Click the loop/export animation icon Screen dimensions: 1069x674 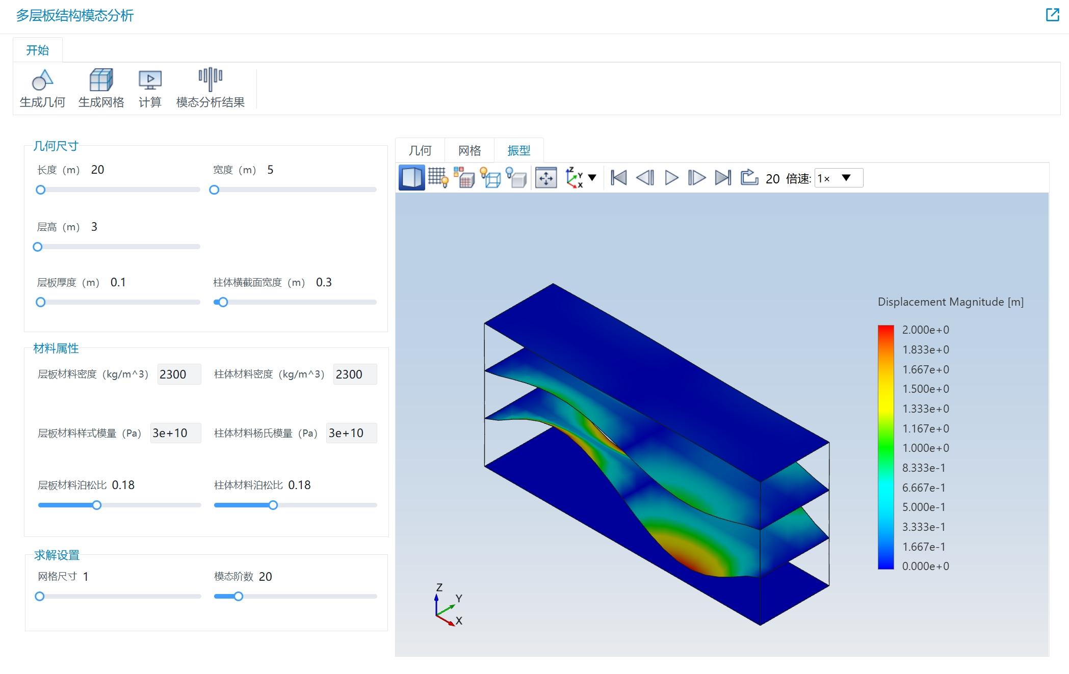[x=749, y=177]
